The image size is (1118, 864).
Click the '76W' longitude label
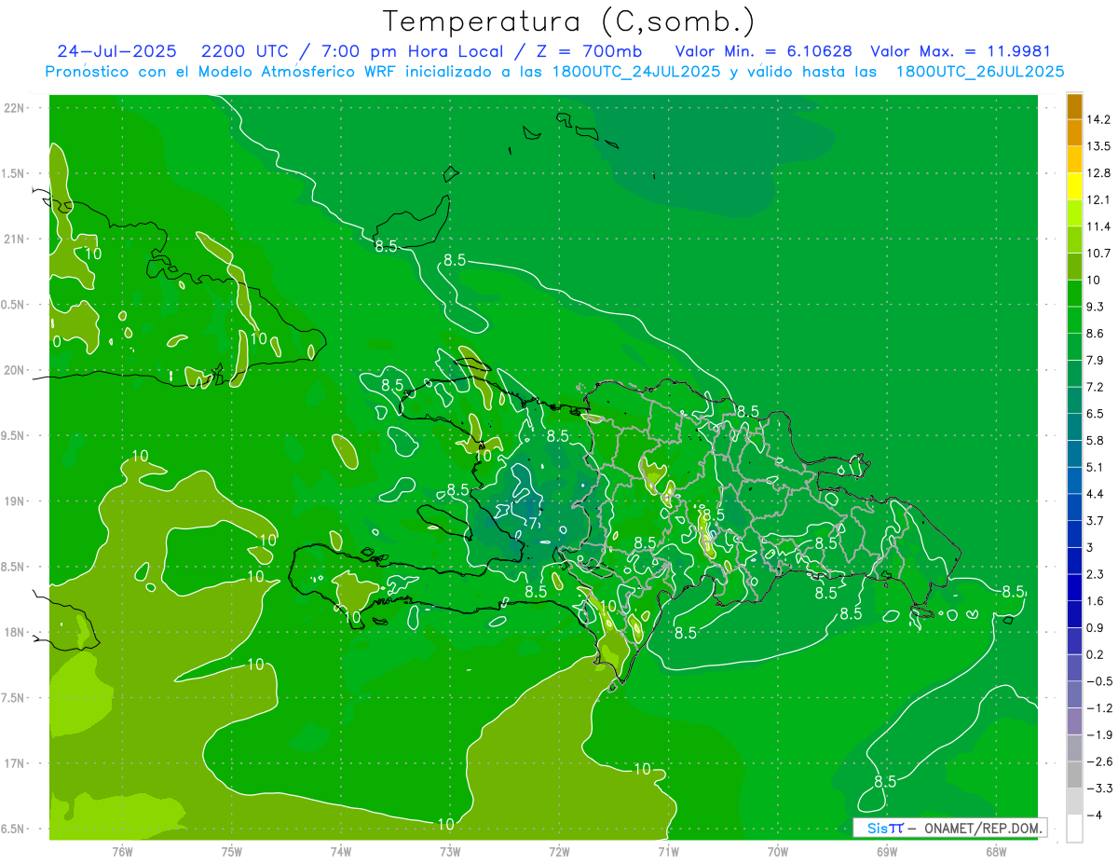(x=122, y=851)
